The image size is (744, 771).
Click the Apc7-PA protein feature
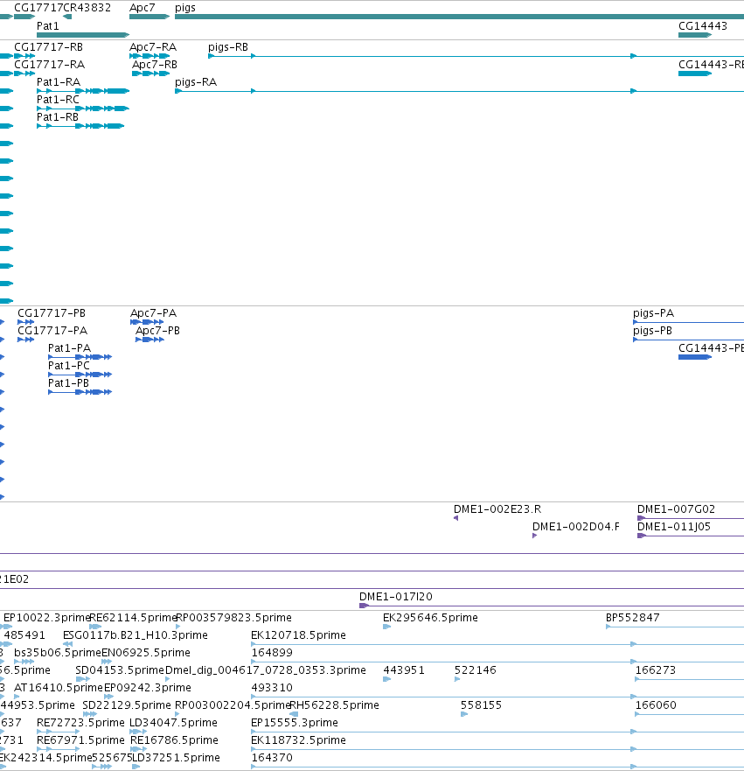coord(147,322)
